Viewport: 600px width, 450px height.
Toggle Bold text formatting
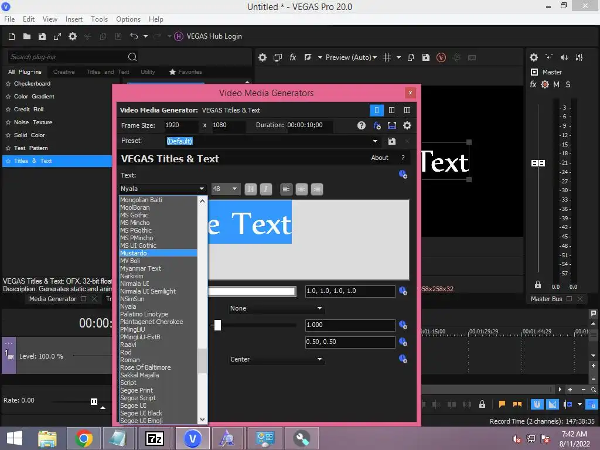tap(250, 189)
